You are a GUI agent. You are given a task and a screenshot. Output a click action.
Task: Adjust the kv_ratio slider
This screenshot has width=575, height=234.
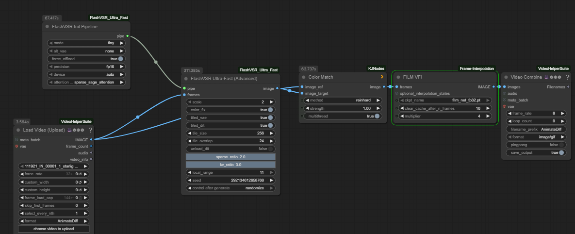pyautogui.click(x=230, y=165)
